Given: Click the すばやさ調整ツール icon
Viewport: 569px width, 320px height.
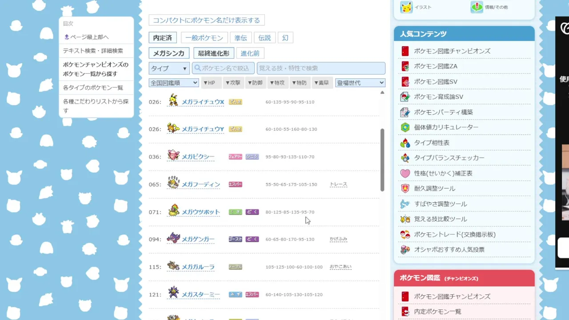Looking at the screenshot, I should pos(405,204).
